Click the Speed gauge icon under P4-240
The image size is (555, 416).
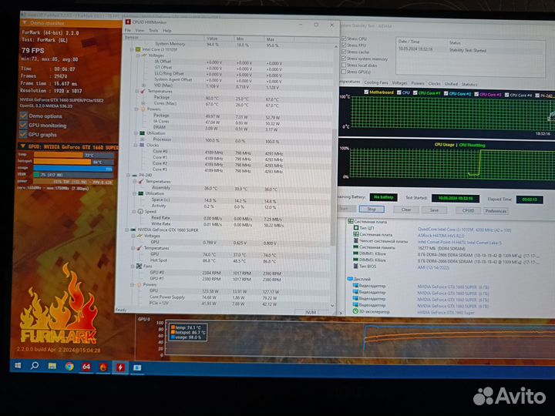[x=140, y=212]
